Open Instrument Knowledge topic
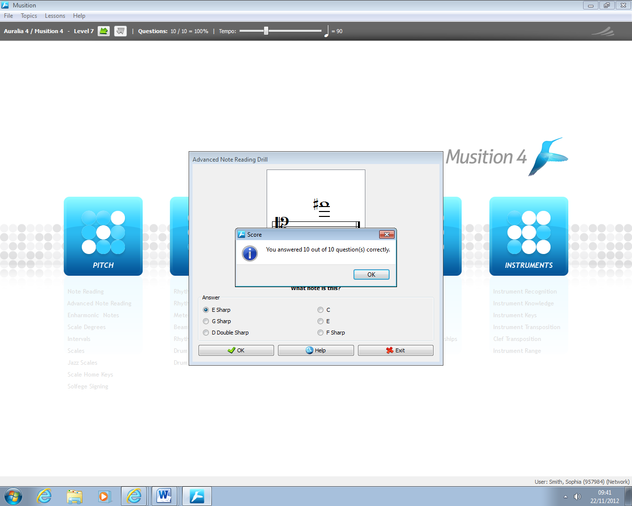 pos(523,303)
